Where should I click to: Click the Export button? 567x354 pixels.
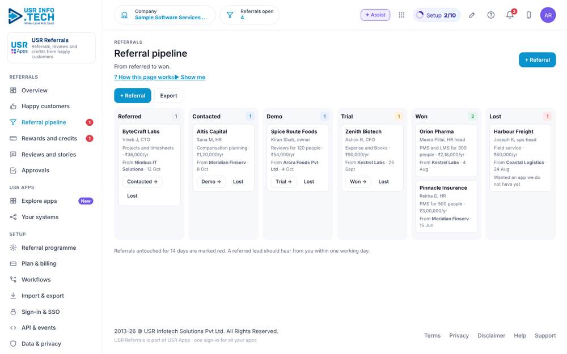(168, 96)
